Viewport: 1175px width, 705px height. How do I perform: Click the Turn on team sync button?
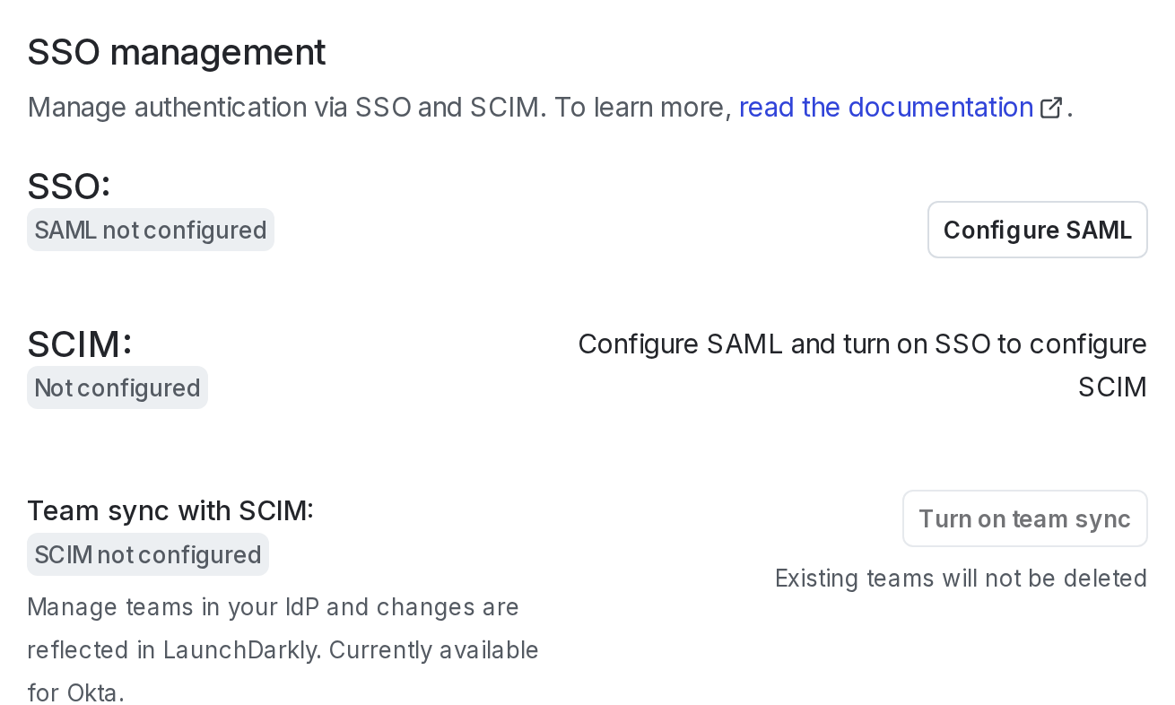coord(1024,518)
